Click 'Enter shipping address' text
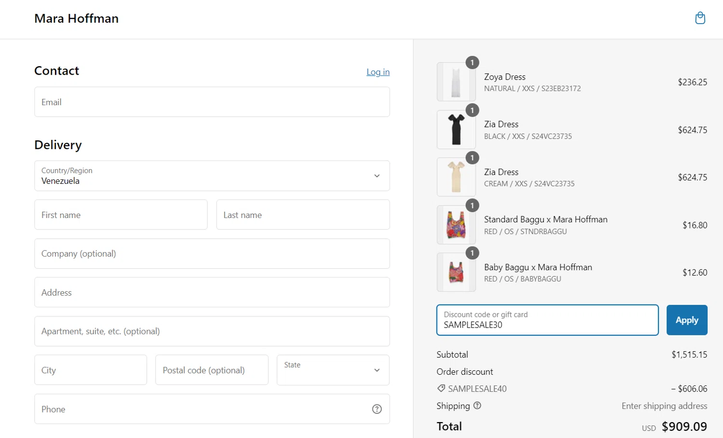 (664, 406)
